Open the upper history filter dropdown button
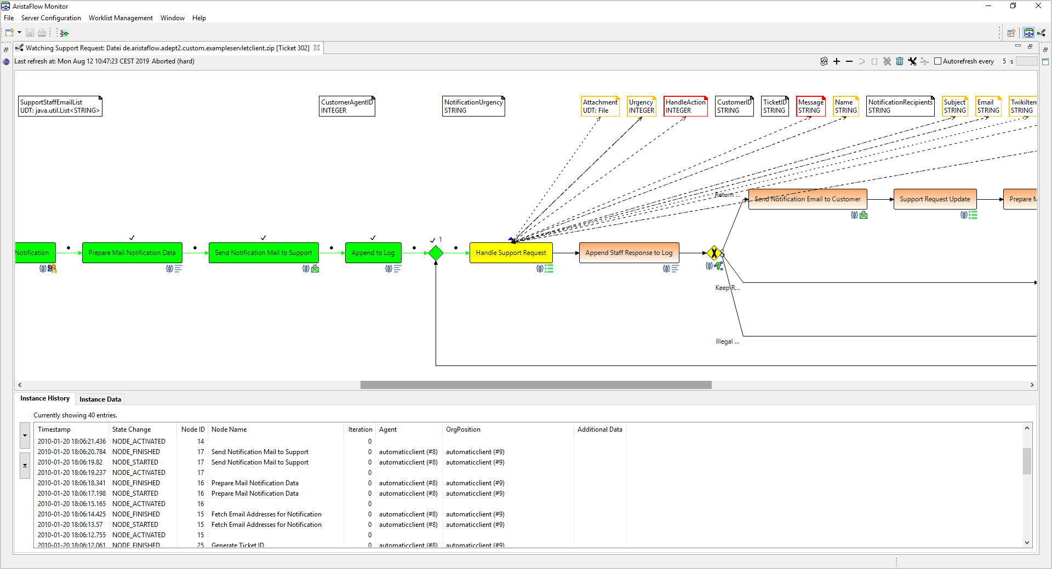This screenshot has width=1052, height=569. pos(25,436)
